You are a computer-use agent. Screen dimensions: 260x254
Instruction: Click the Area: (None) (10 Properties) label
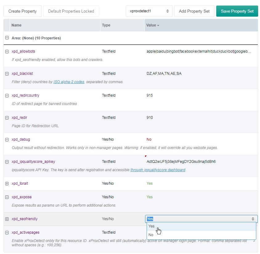point(36,38)
